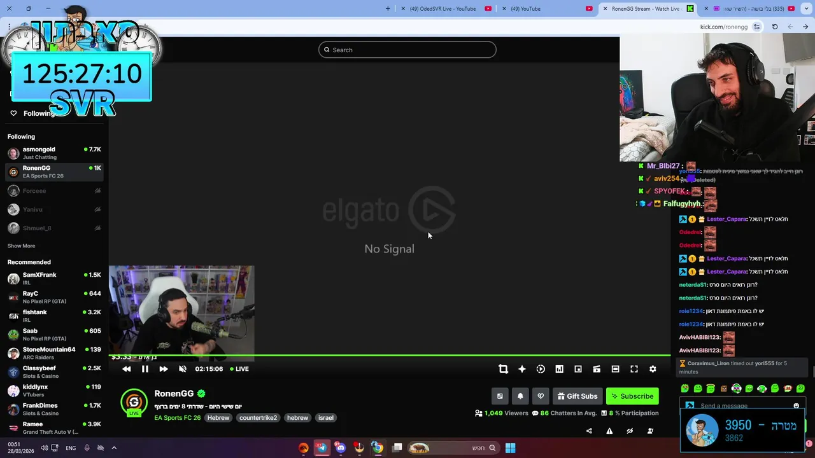Viewport: 815px width, 458px height.
Task: Switch to OdedSVR Live YouTube tab
Action: 446,8
